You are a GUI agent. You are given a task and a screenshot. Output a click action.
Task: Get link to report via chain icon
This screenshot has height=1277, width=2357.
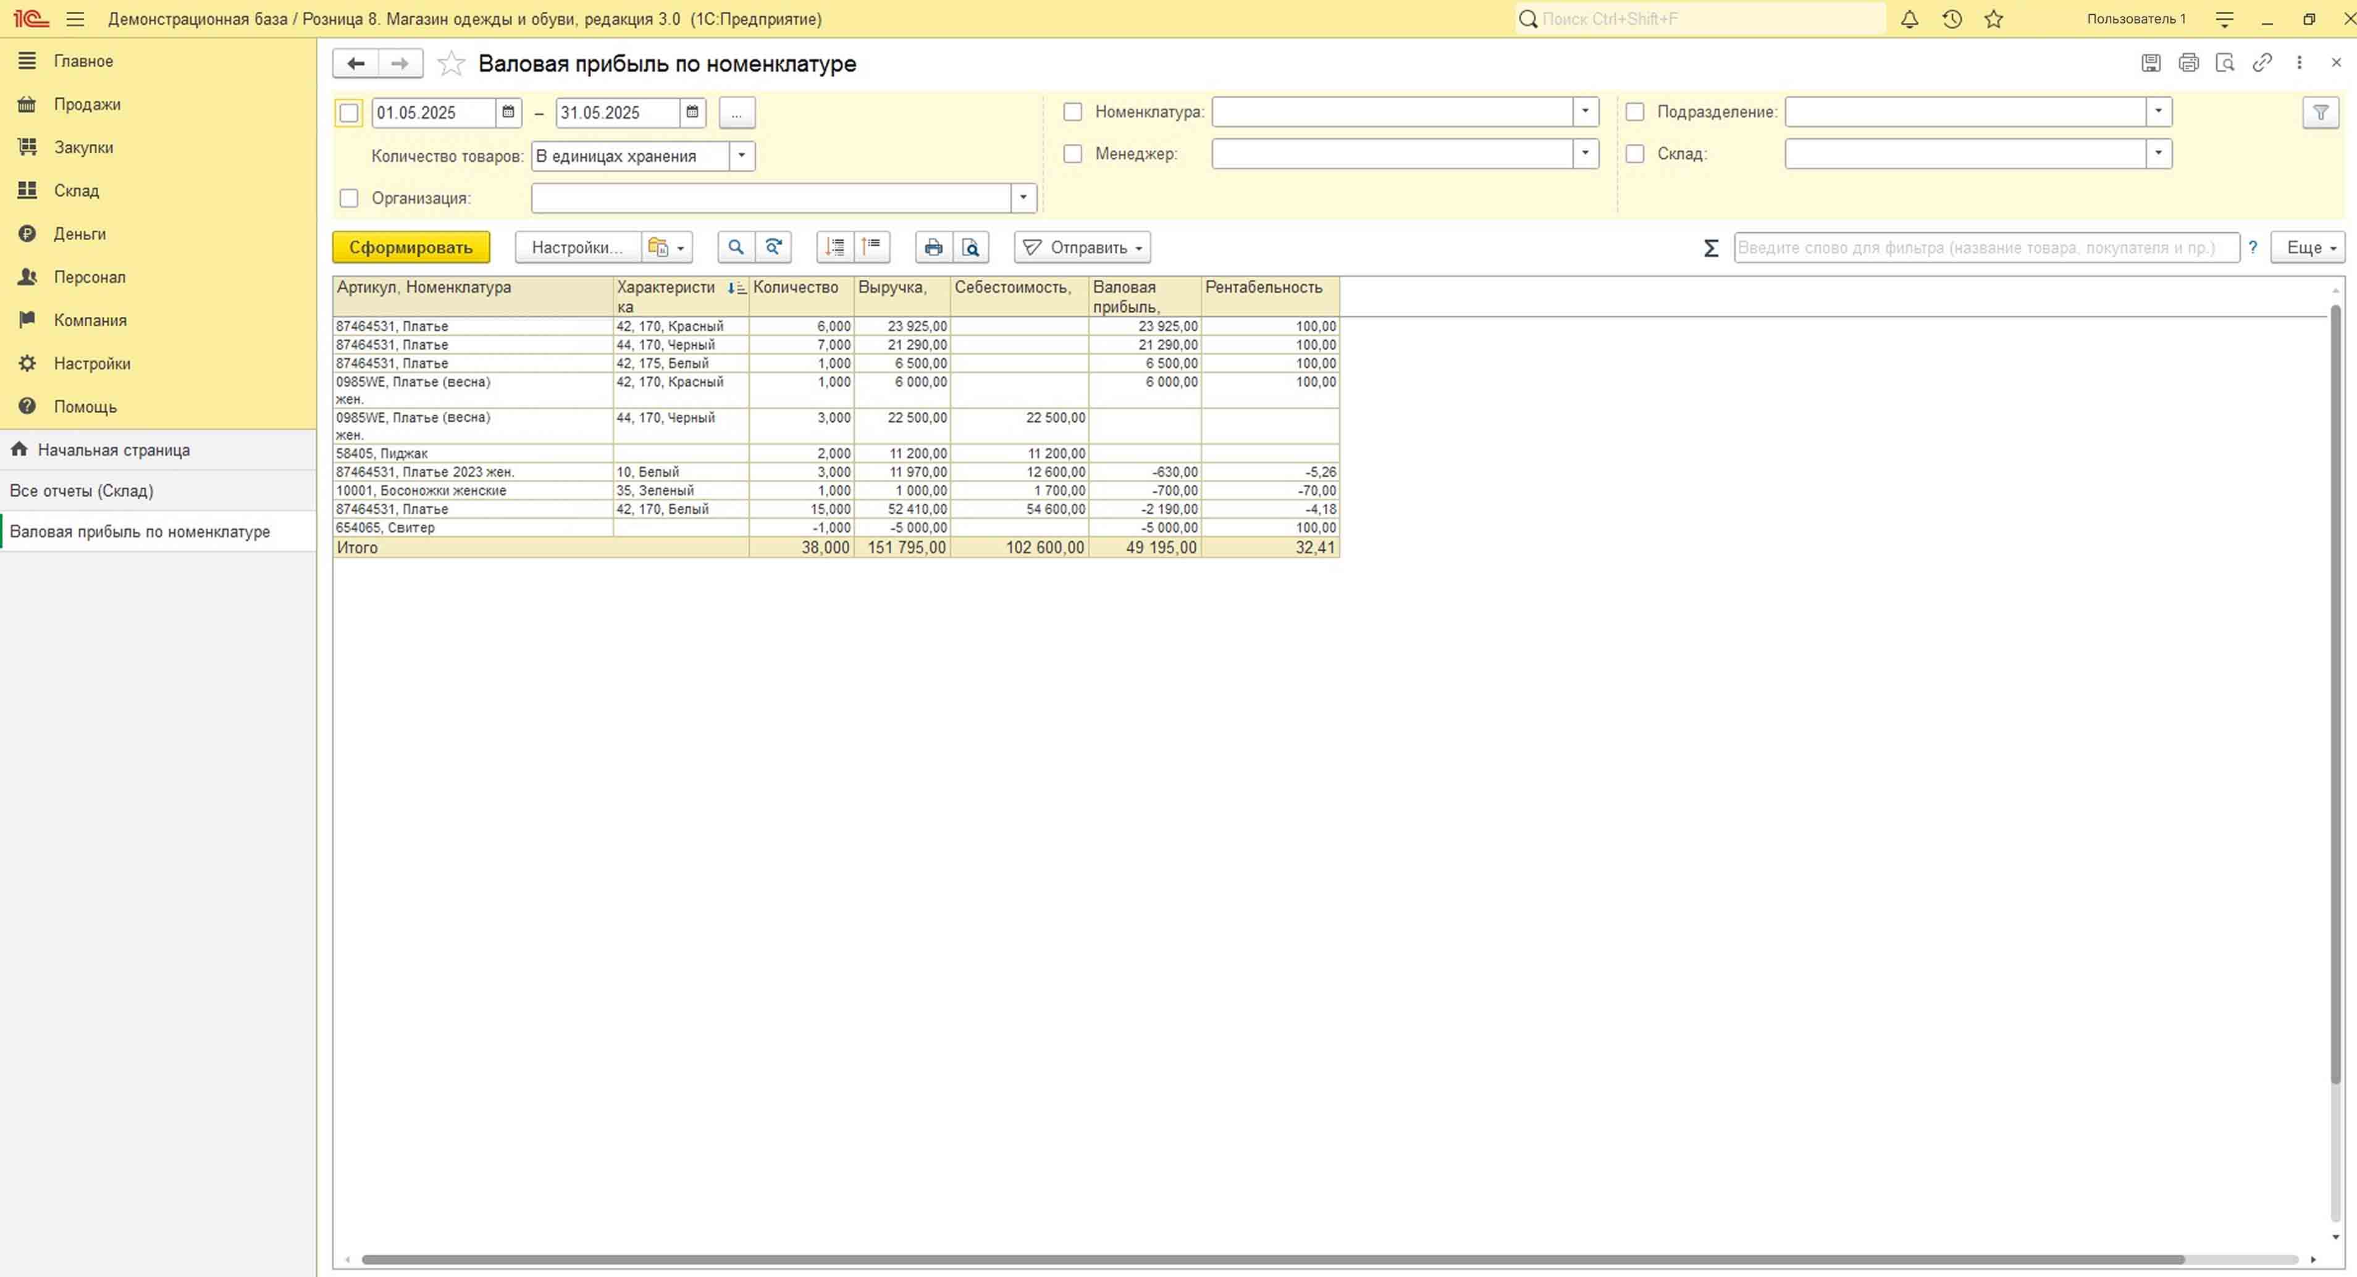(x=2262, y=62)
